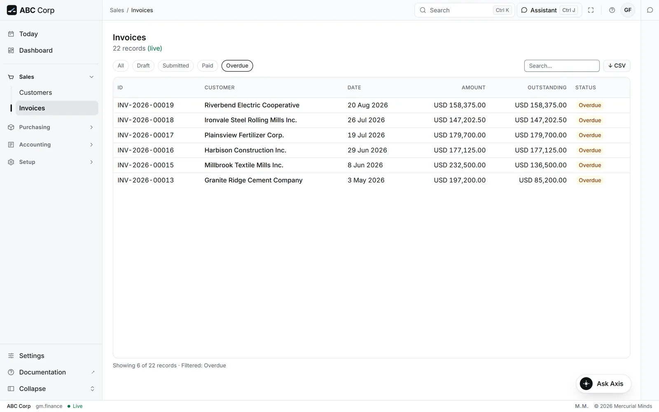
Task: Open the Dashboard grid icon
Action: tap(11, 50)
